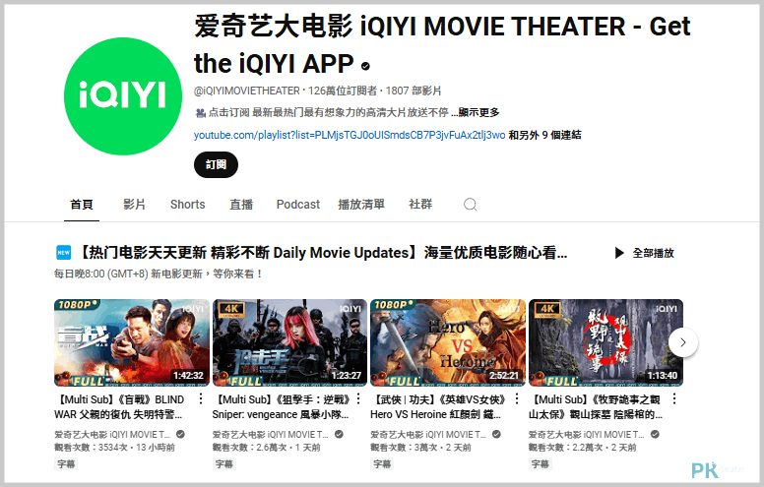Open the 直播 tab
The height and width of the screenshot is (487, 764).
(241, 205)
